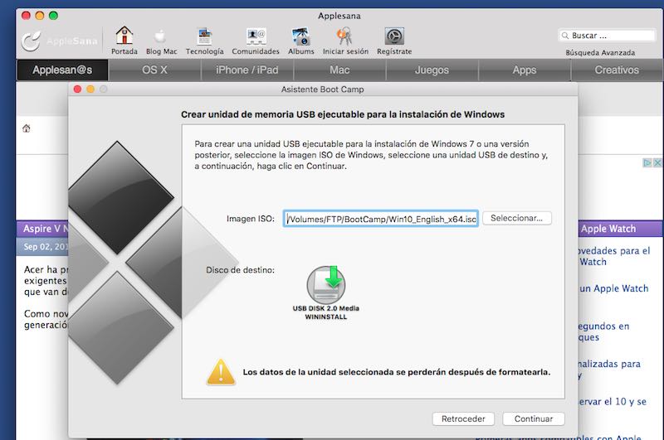The height and width of the screenshot is (440, 664).
Task: Click the 'Sep 02' date text
Action: pos(46,246)
